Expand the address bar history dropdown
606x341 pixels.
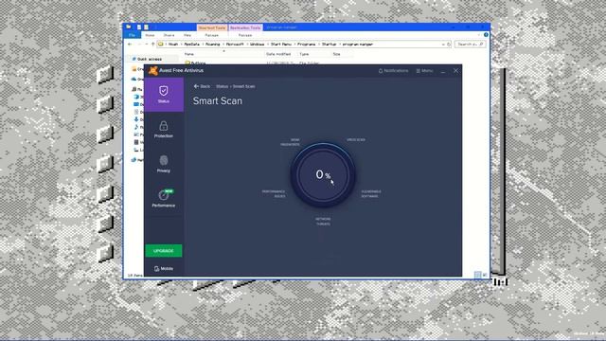(443, 45)
